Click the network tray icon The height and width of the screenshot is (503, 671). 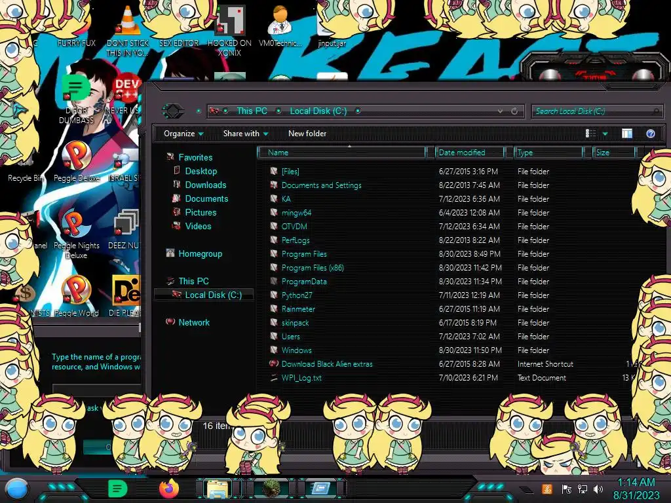583,489
